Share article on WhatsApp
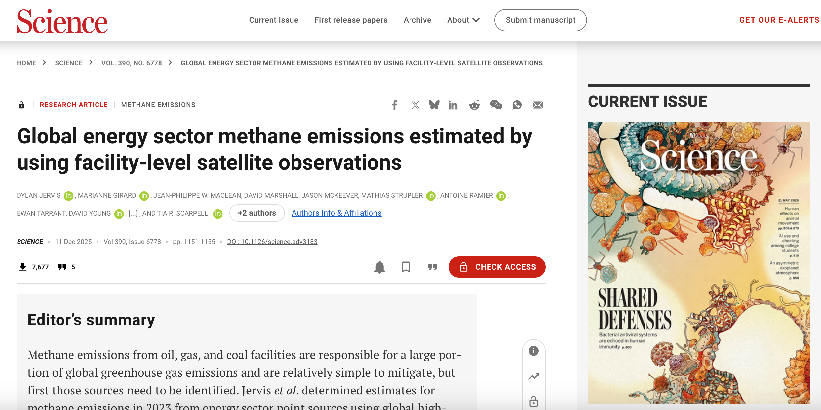This screenshot has height=410, width=821. 517,105
